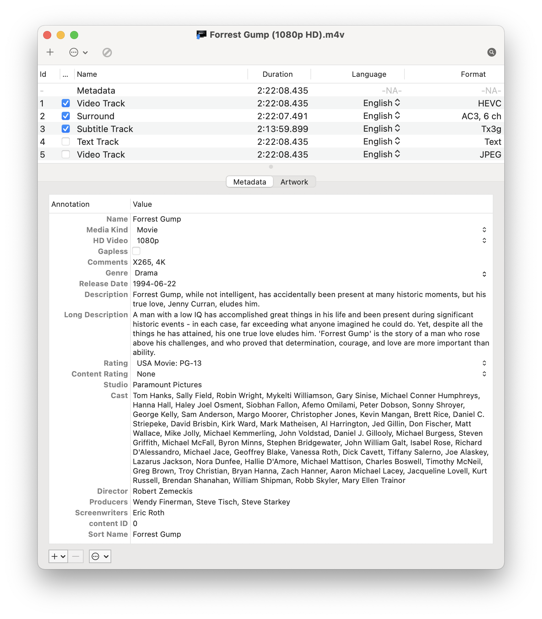542x619 pixels.
Task: Click the Format column header
Action: pos(454,74)
